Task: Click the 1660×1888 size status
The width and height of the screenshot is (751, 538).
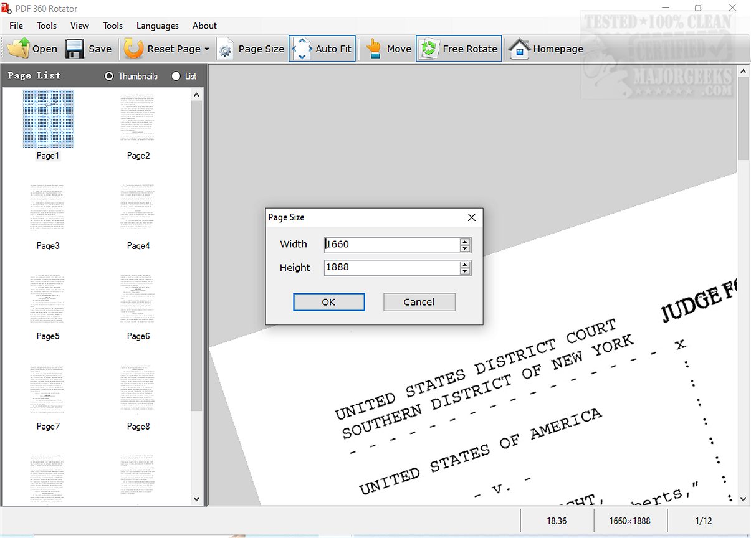Action: point(630,521)
